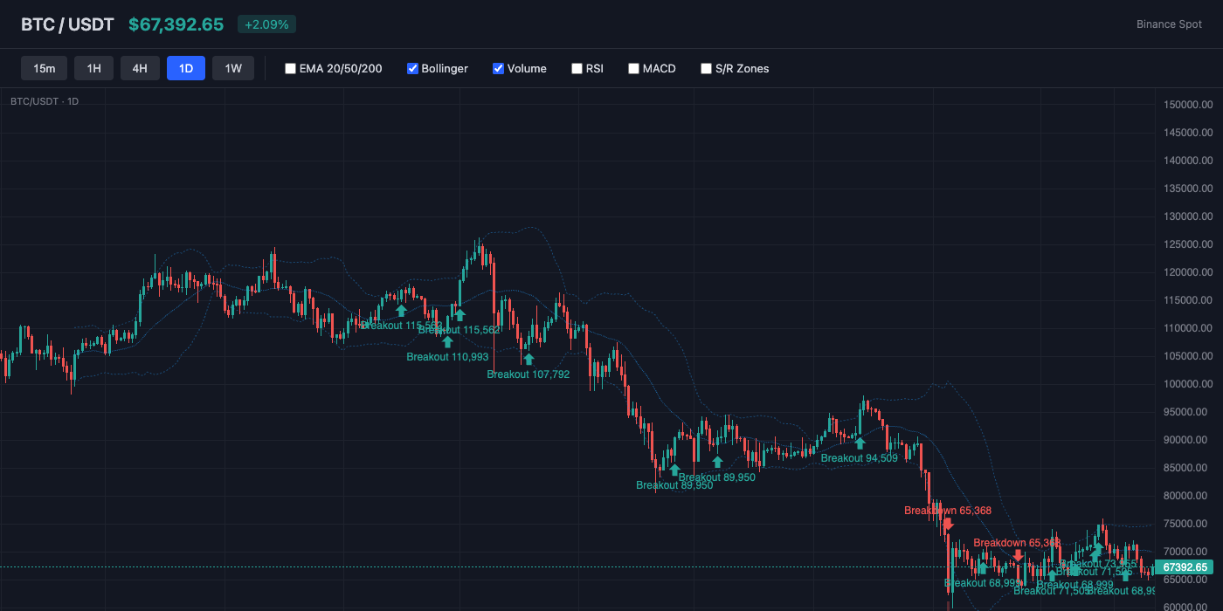Uncheck the Volume checkbox
The image size is (1223, 611).
498,68
